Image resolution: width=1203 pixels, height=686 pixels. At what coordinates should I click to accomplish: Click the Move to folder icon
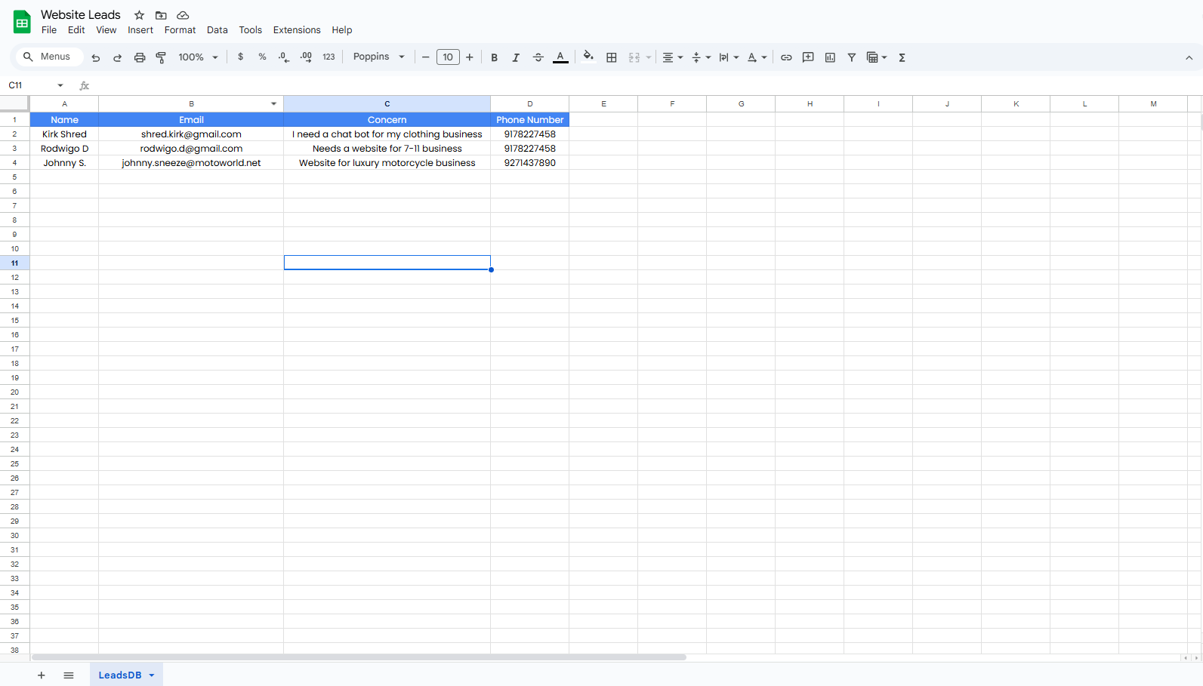161,15
